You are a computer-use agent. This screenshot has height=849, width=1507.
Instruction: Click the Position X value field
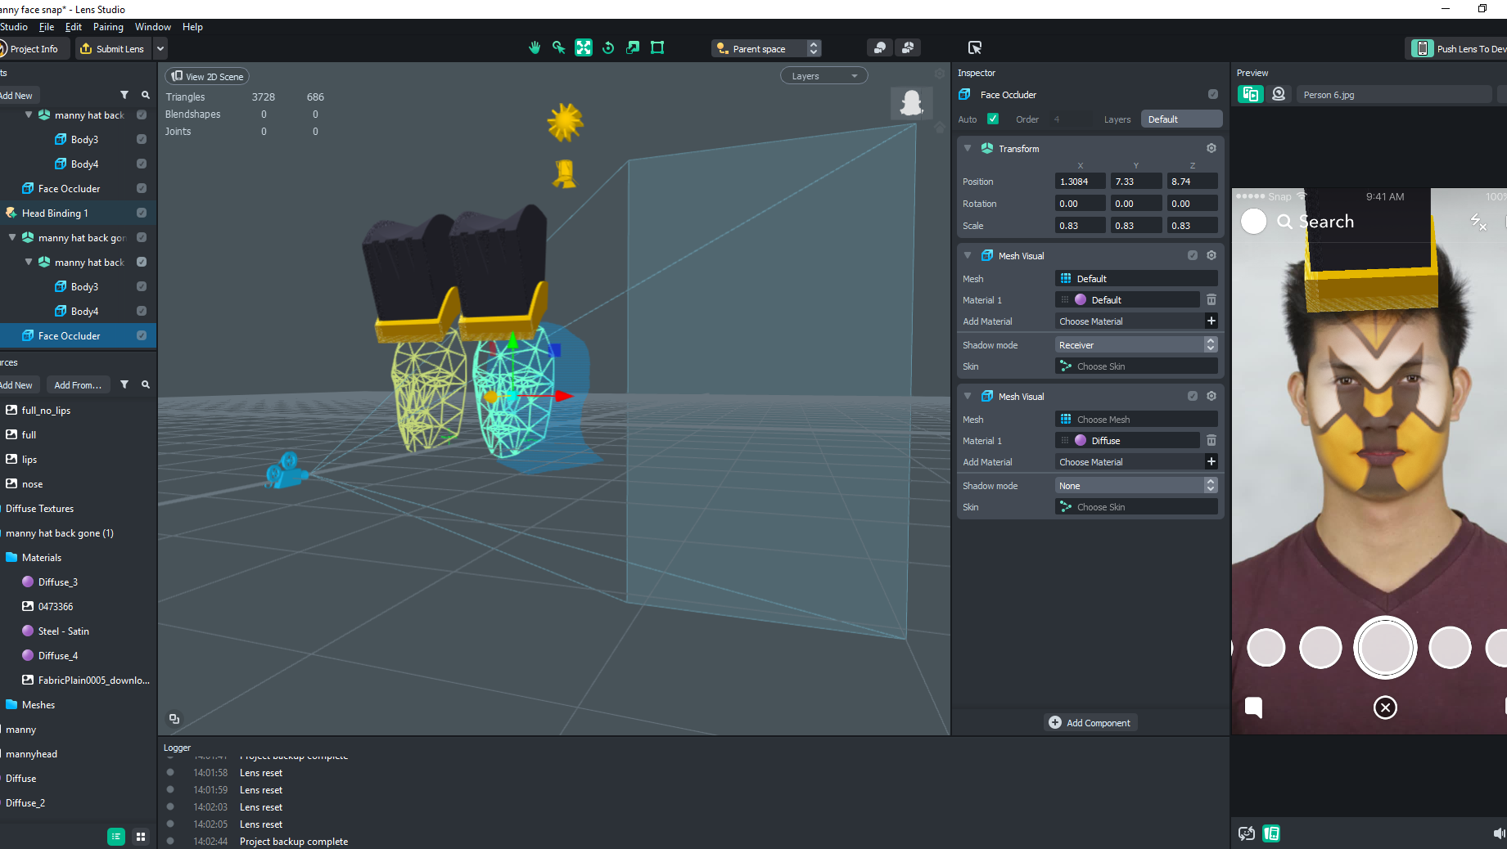tap(1080, 182)
